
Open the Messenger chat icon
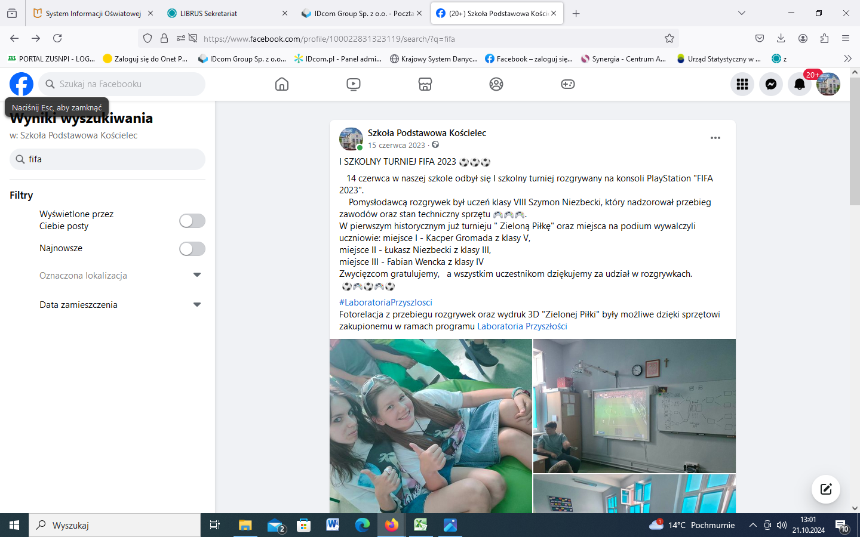(x=771, y=84)
